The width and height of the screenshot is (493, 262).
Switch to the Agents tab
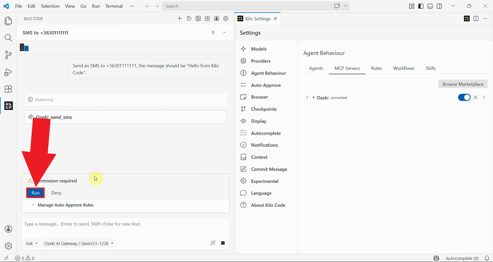point(316,68)
